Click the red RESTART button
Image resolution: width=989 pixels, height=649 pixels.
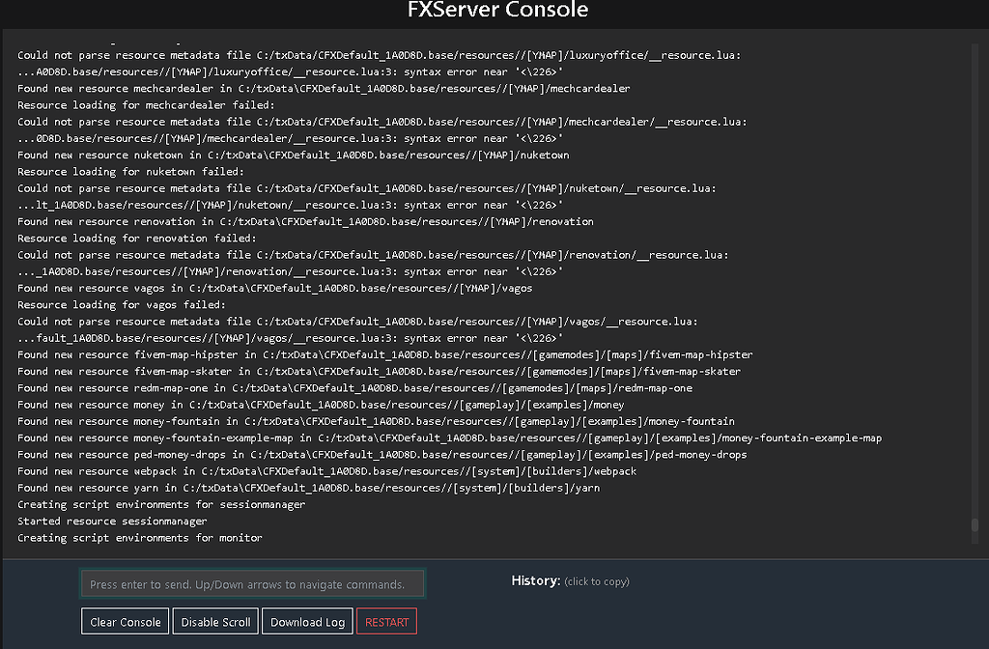[x=386, y=622]
